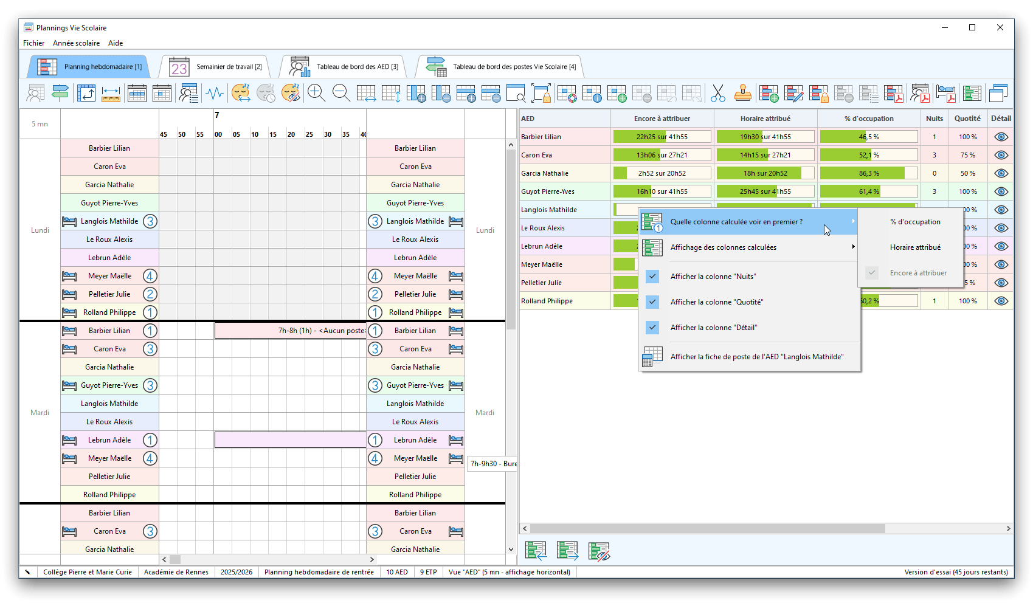Click the ruler measurement toolbar icon
This screenshot has width=1033, height=603.
[111, 93]
